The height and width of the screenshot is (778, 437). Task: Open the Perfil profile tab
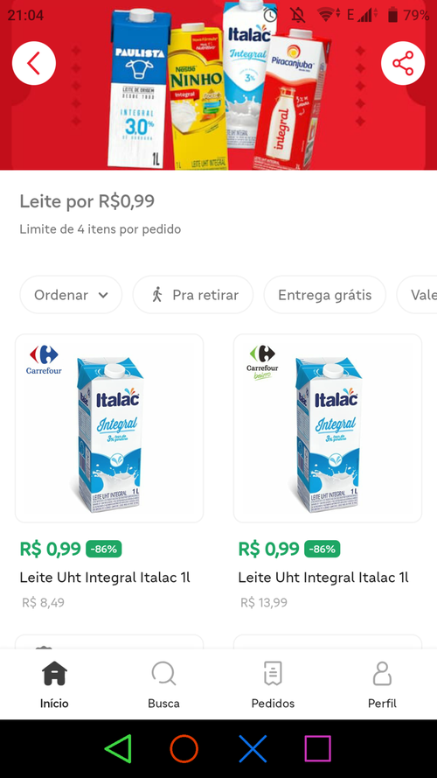382,684
